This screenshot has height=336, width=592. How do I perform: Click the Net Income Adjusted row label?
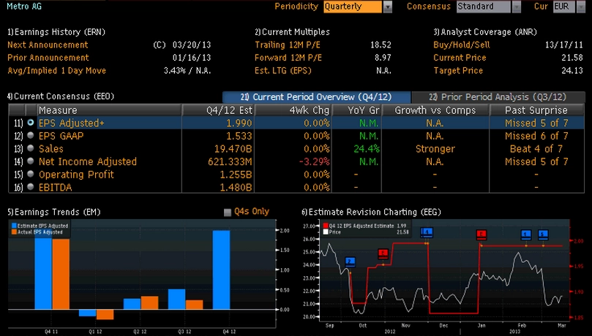tap(88, 161)
